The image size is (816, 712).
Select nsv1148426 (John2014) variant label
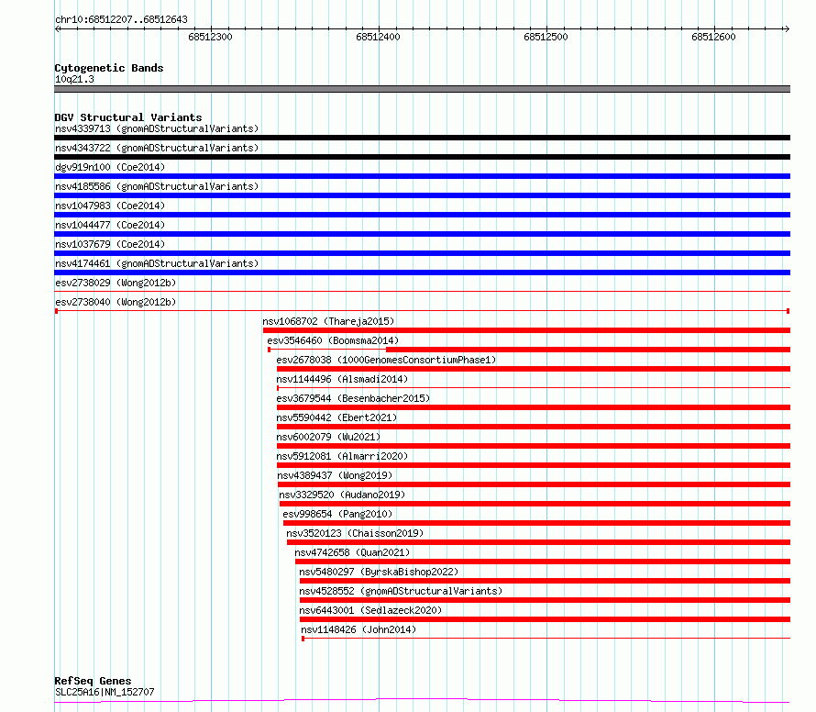pos(358,629)
